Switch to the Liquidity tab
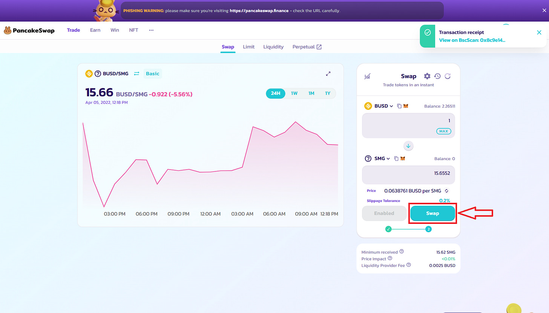Screen dimensions: 549x313 [273, 47]
